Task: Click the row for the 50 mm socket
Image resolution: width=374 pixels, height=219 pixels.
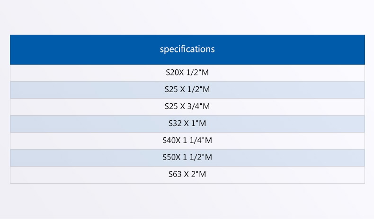Action: click(x=187, y=158)
